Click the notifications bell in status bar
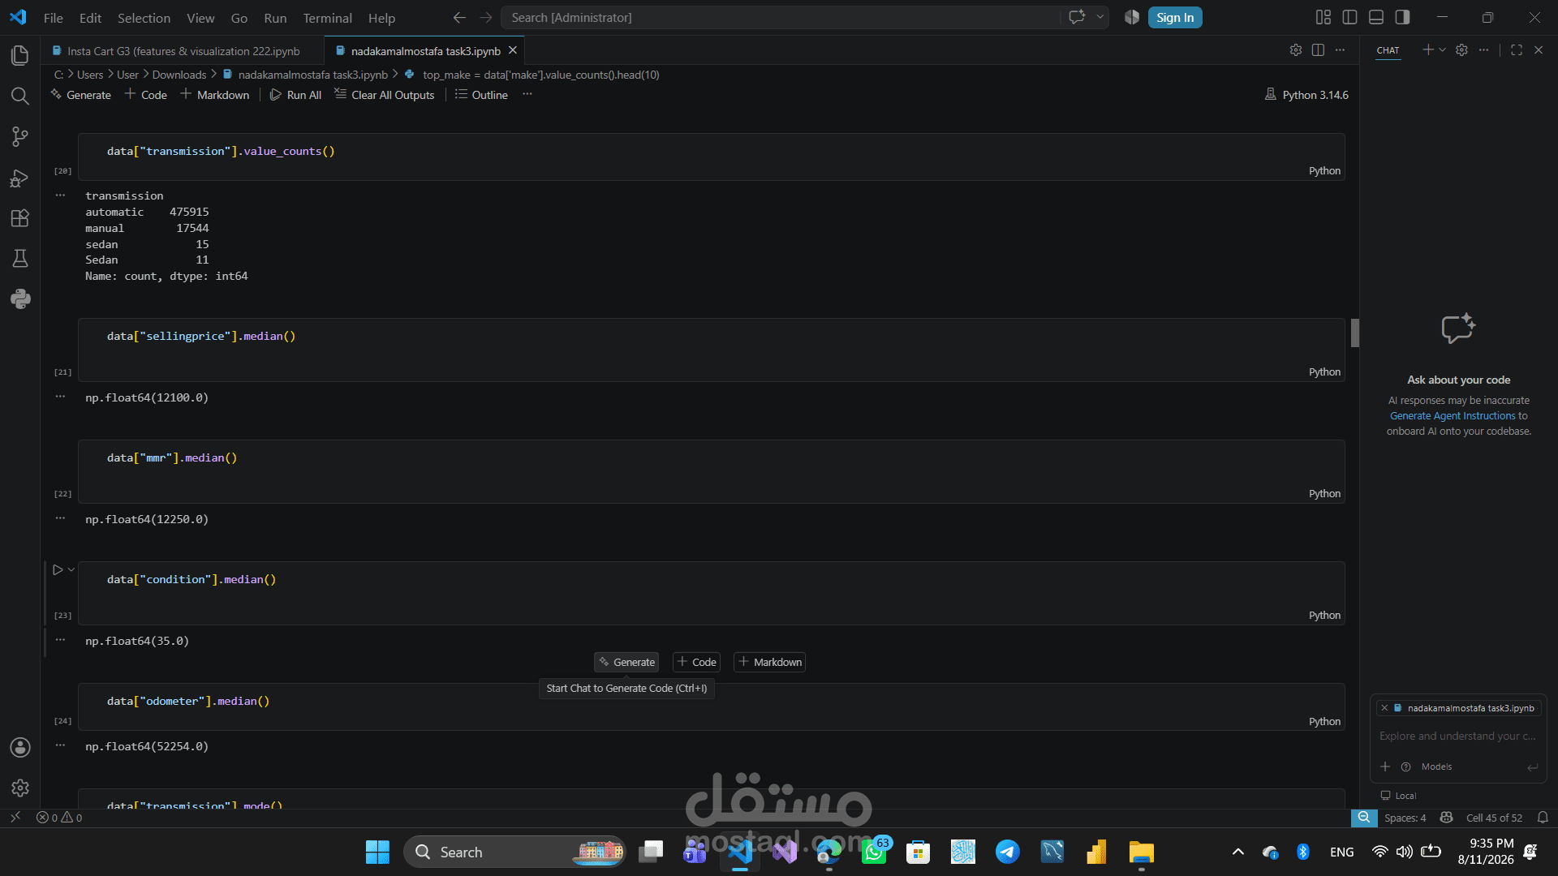The width and height of the screenshot is (1558, 876). pos(1543,818)
